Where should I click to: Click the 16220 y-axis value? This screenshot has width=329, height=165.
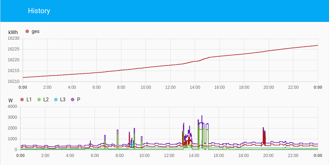point(13,60)
